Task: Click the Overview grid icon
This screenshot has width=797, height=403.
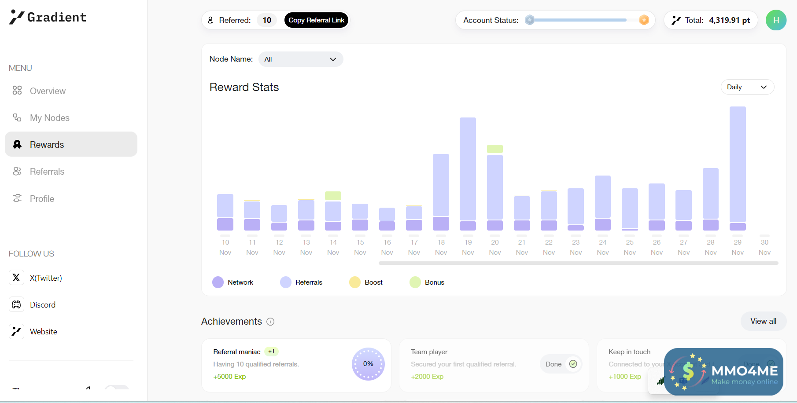Action: pos(17,90)
